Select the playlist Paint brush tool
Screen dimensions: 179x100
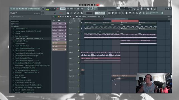(x=61, y=17)
